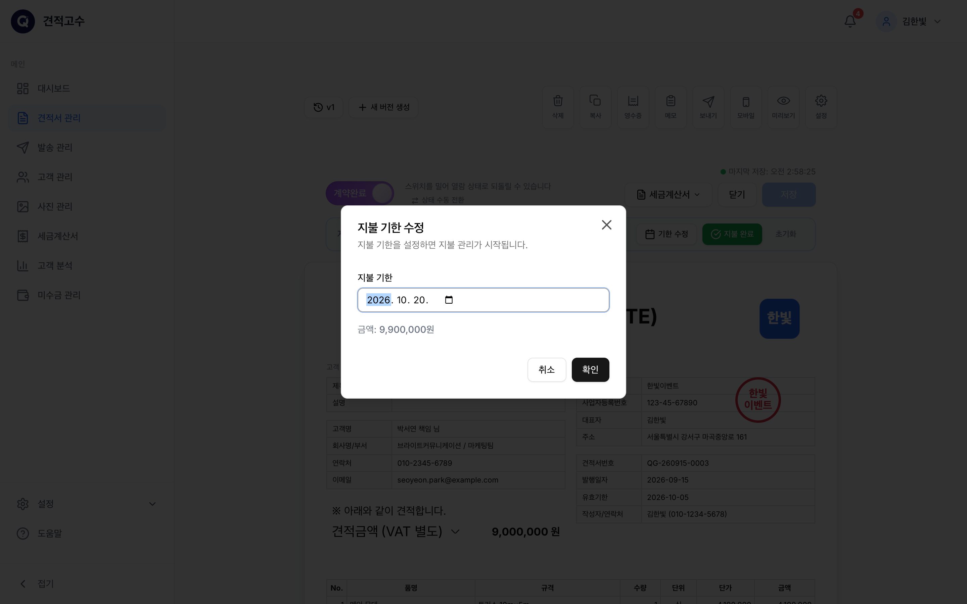Click the 기한 수정 button
This screenshot has height=604, width=967.
click(x=666, y=234)
